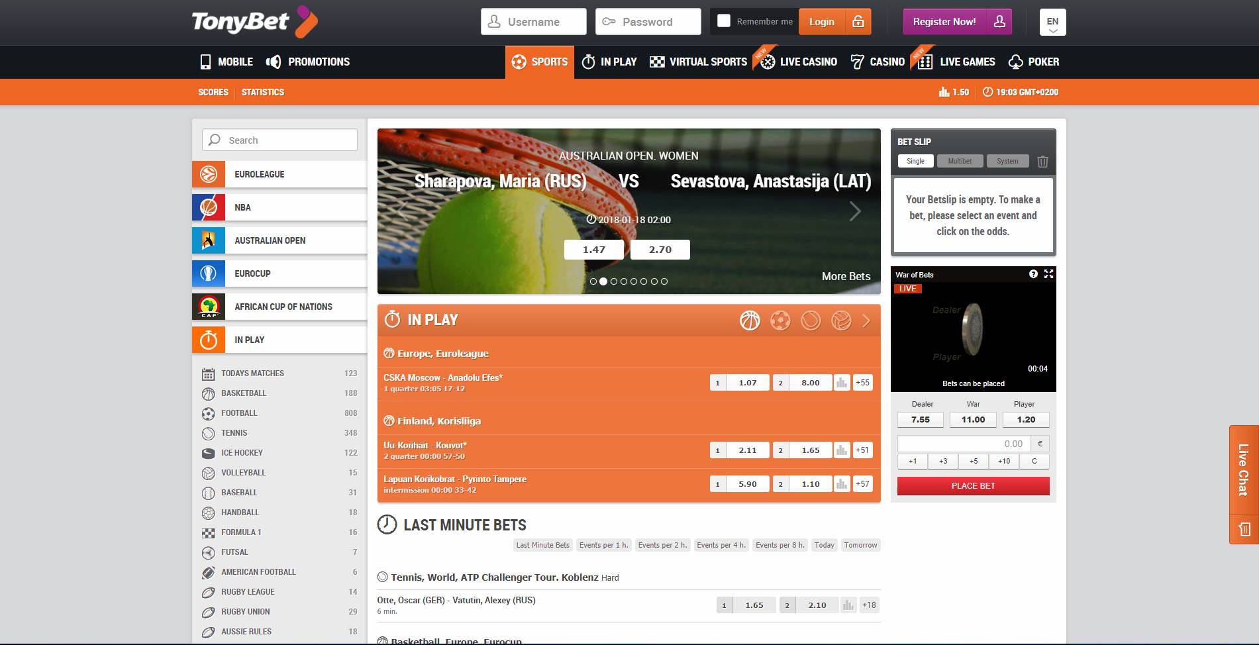Add +10 to War of Bets stake
This screenshot has height=645, width=1259.
(x=1004, y=461)
